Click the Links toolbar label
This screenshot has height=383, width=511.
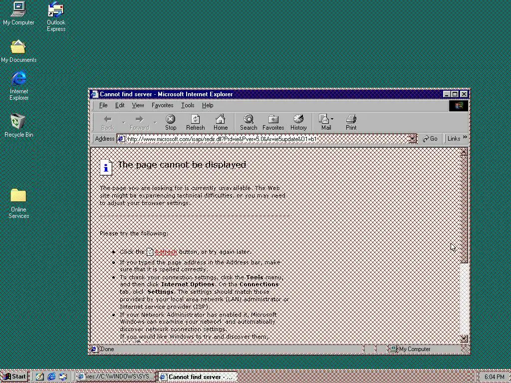tap(454, 139)
